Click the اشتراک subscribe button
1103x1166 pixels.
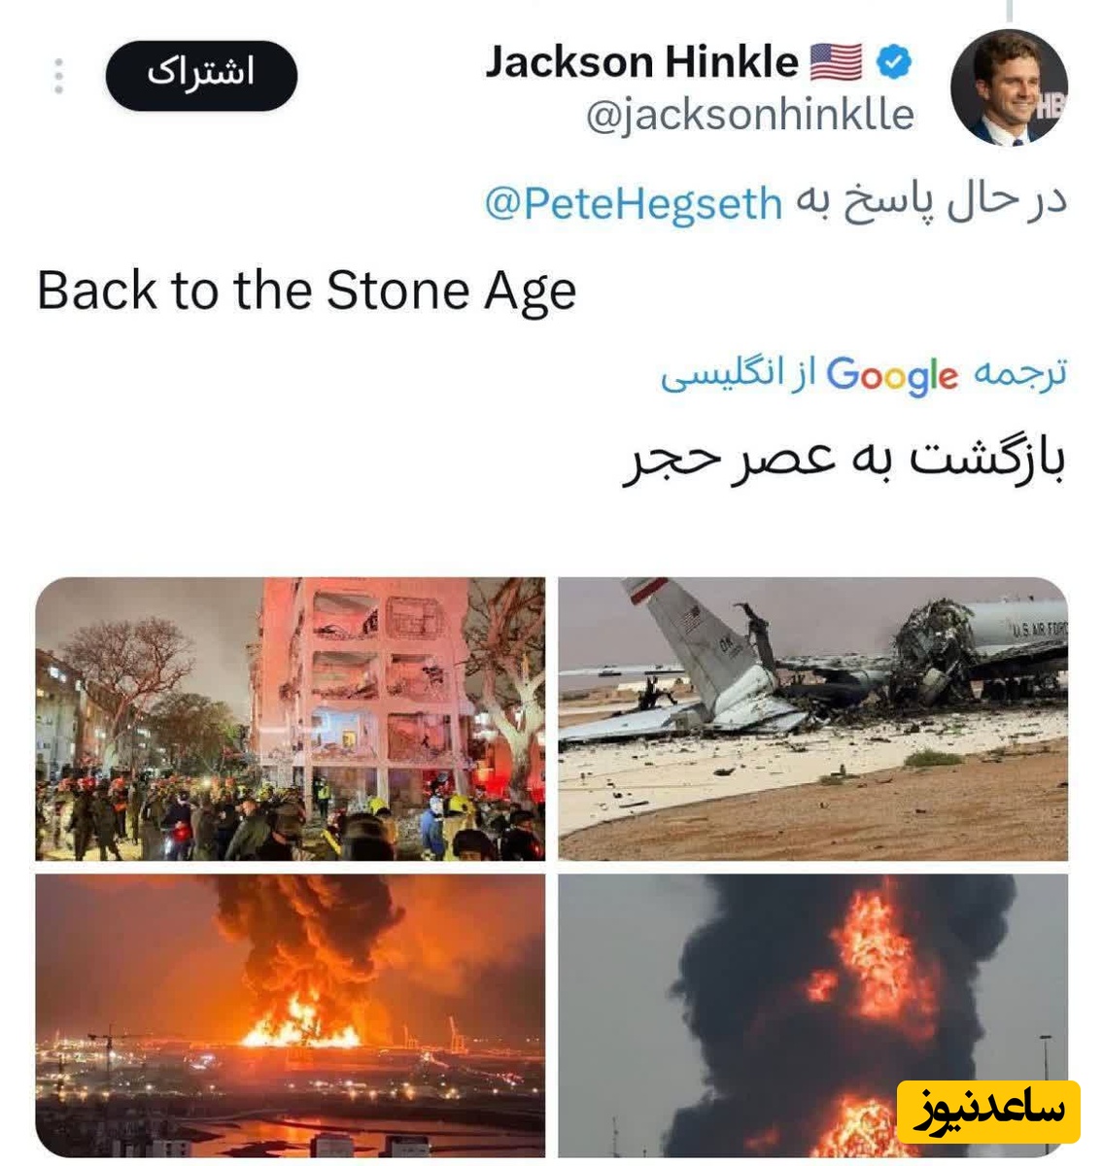pyautogui.click(x=201, y=75)
